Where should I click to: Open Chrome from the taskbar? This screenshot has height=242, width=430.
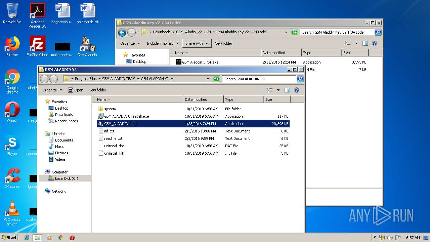tap(60, 238)
